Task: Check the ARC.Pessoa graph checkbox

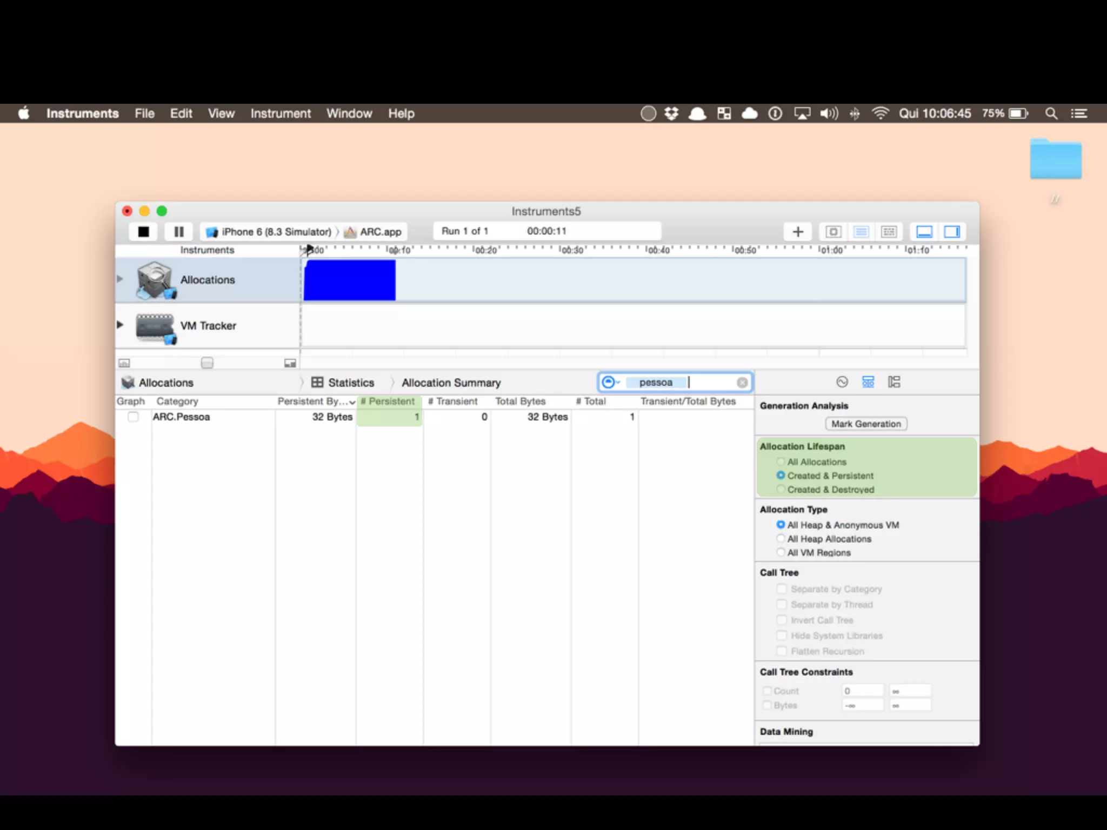Action: tap(133, 417)
